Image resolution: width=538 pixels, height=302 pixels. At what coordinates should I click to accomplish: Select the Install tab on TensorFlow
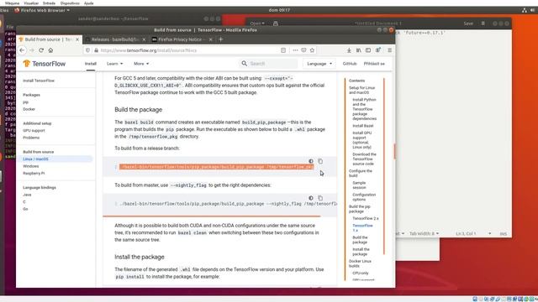(x=91, y=64)
